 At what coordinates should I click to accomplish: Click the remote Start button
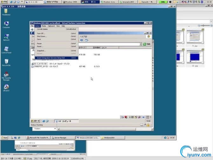pos(4,138)
